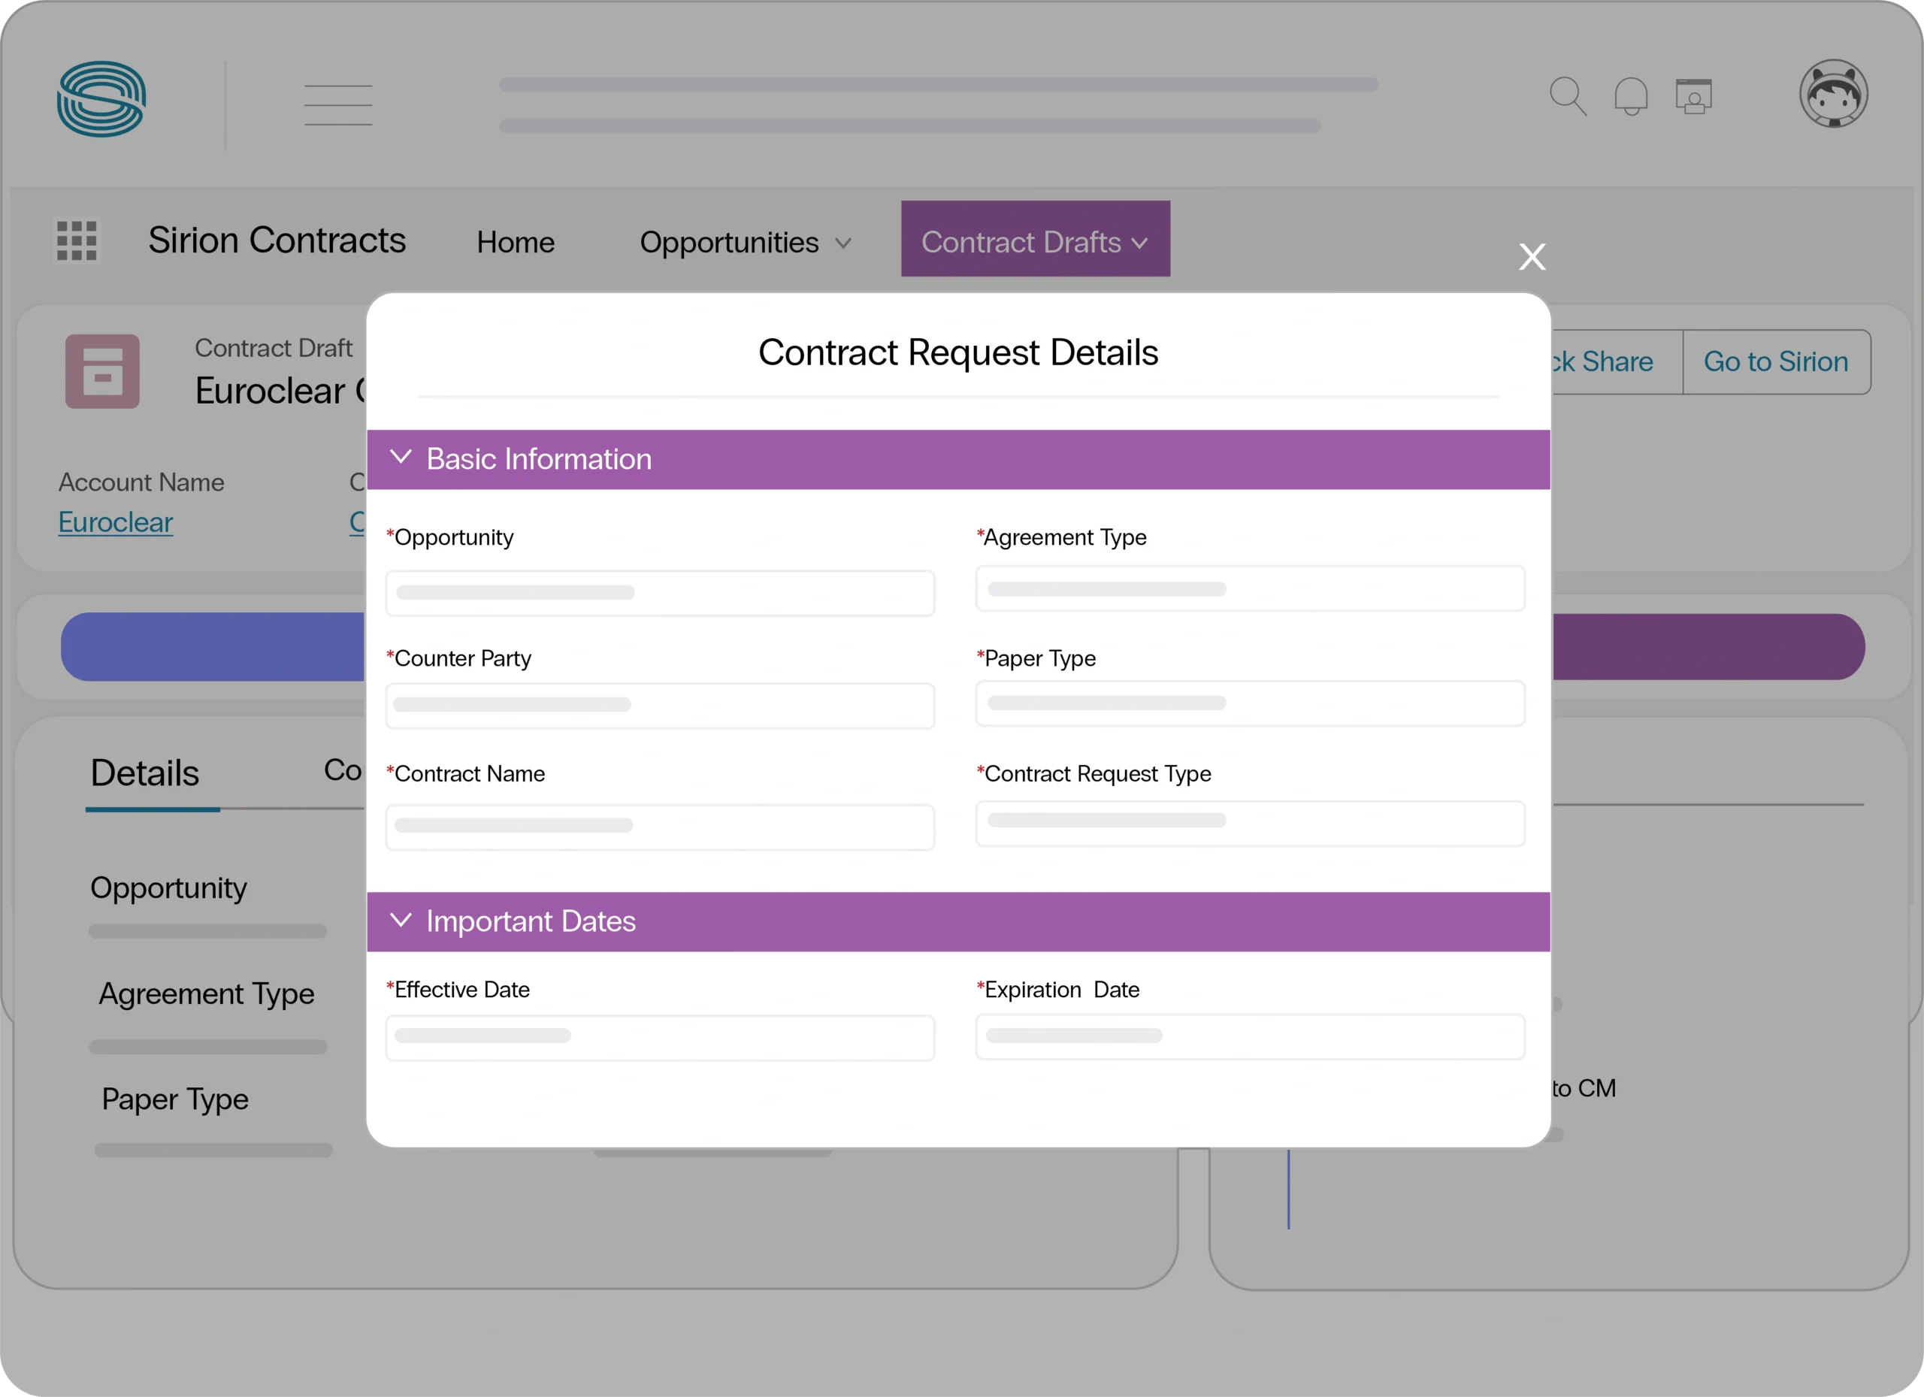Go to the Home tab
Viewport: 1924px width, 1397px height.
click(515, 243)
